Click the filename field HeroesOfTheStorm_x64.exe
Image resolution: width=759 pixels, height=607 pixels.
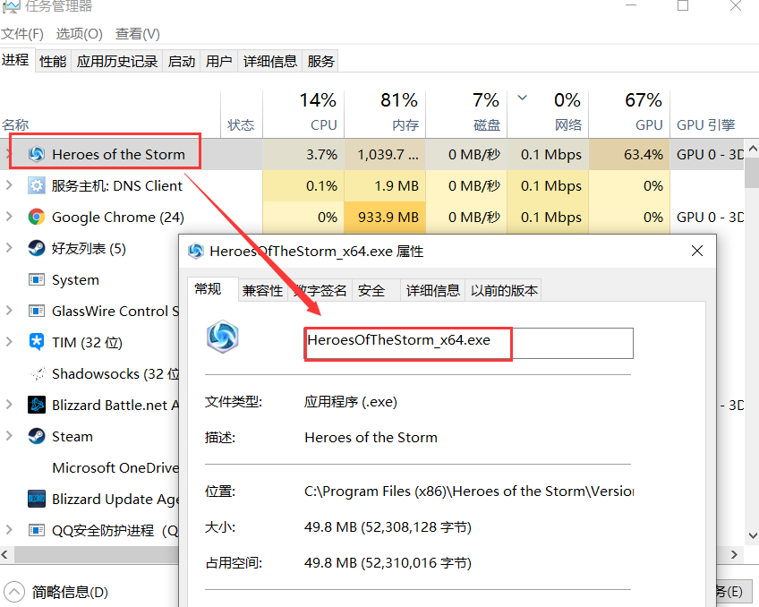469,343
